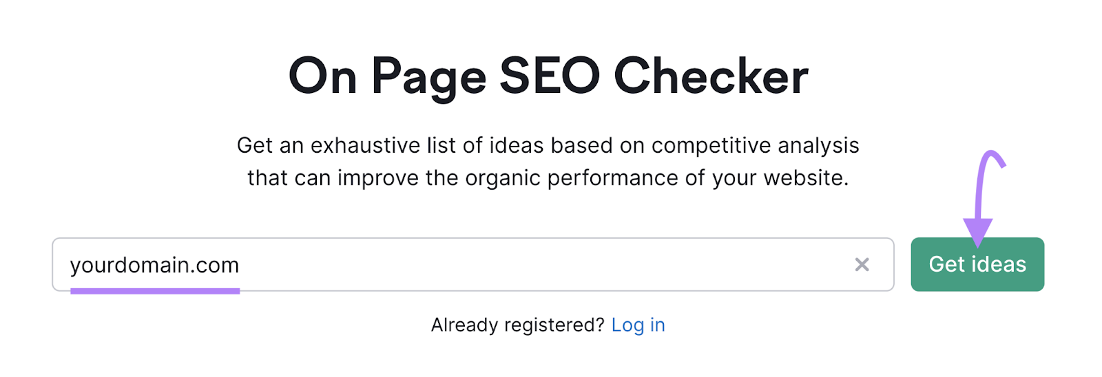
Task: Open the Log in link
Action: coord(638,325)
